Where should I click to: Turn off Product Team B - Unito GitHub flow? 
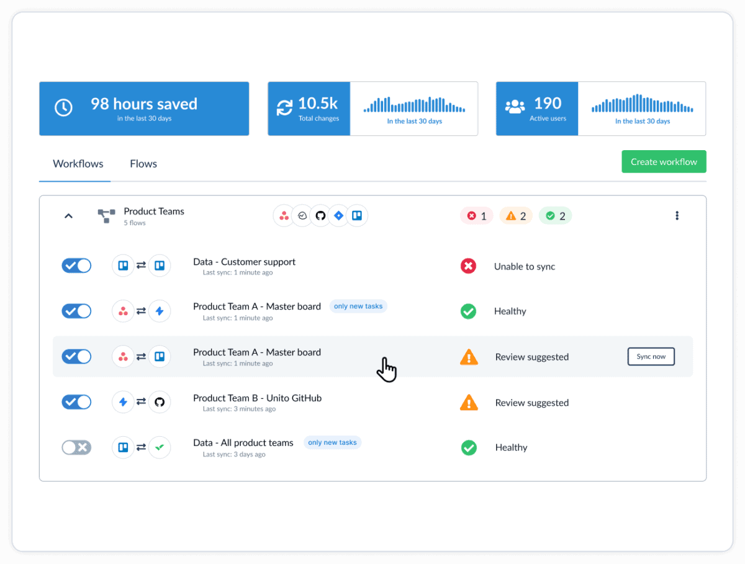76,402
